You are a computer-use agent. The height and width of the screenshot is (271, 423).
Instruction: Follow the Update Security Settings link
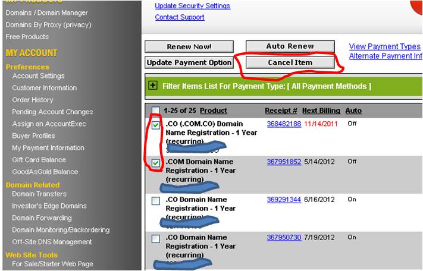(192, 6)
